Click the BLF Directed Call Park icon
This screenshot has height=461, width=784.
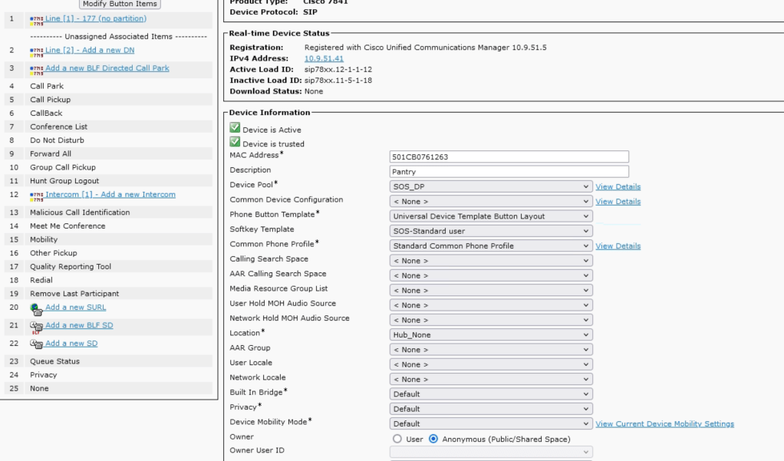[x=36, y=69]
